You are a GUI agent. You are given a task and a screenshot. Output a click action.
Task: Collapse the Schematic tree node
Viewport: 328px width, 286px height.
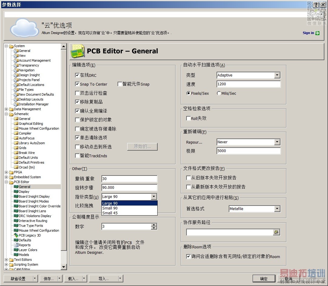[x=6, y=114]
